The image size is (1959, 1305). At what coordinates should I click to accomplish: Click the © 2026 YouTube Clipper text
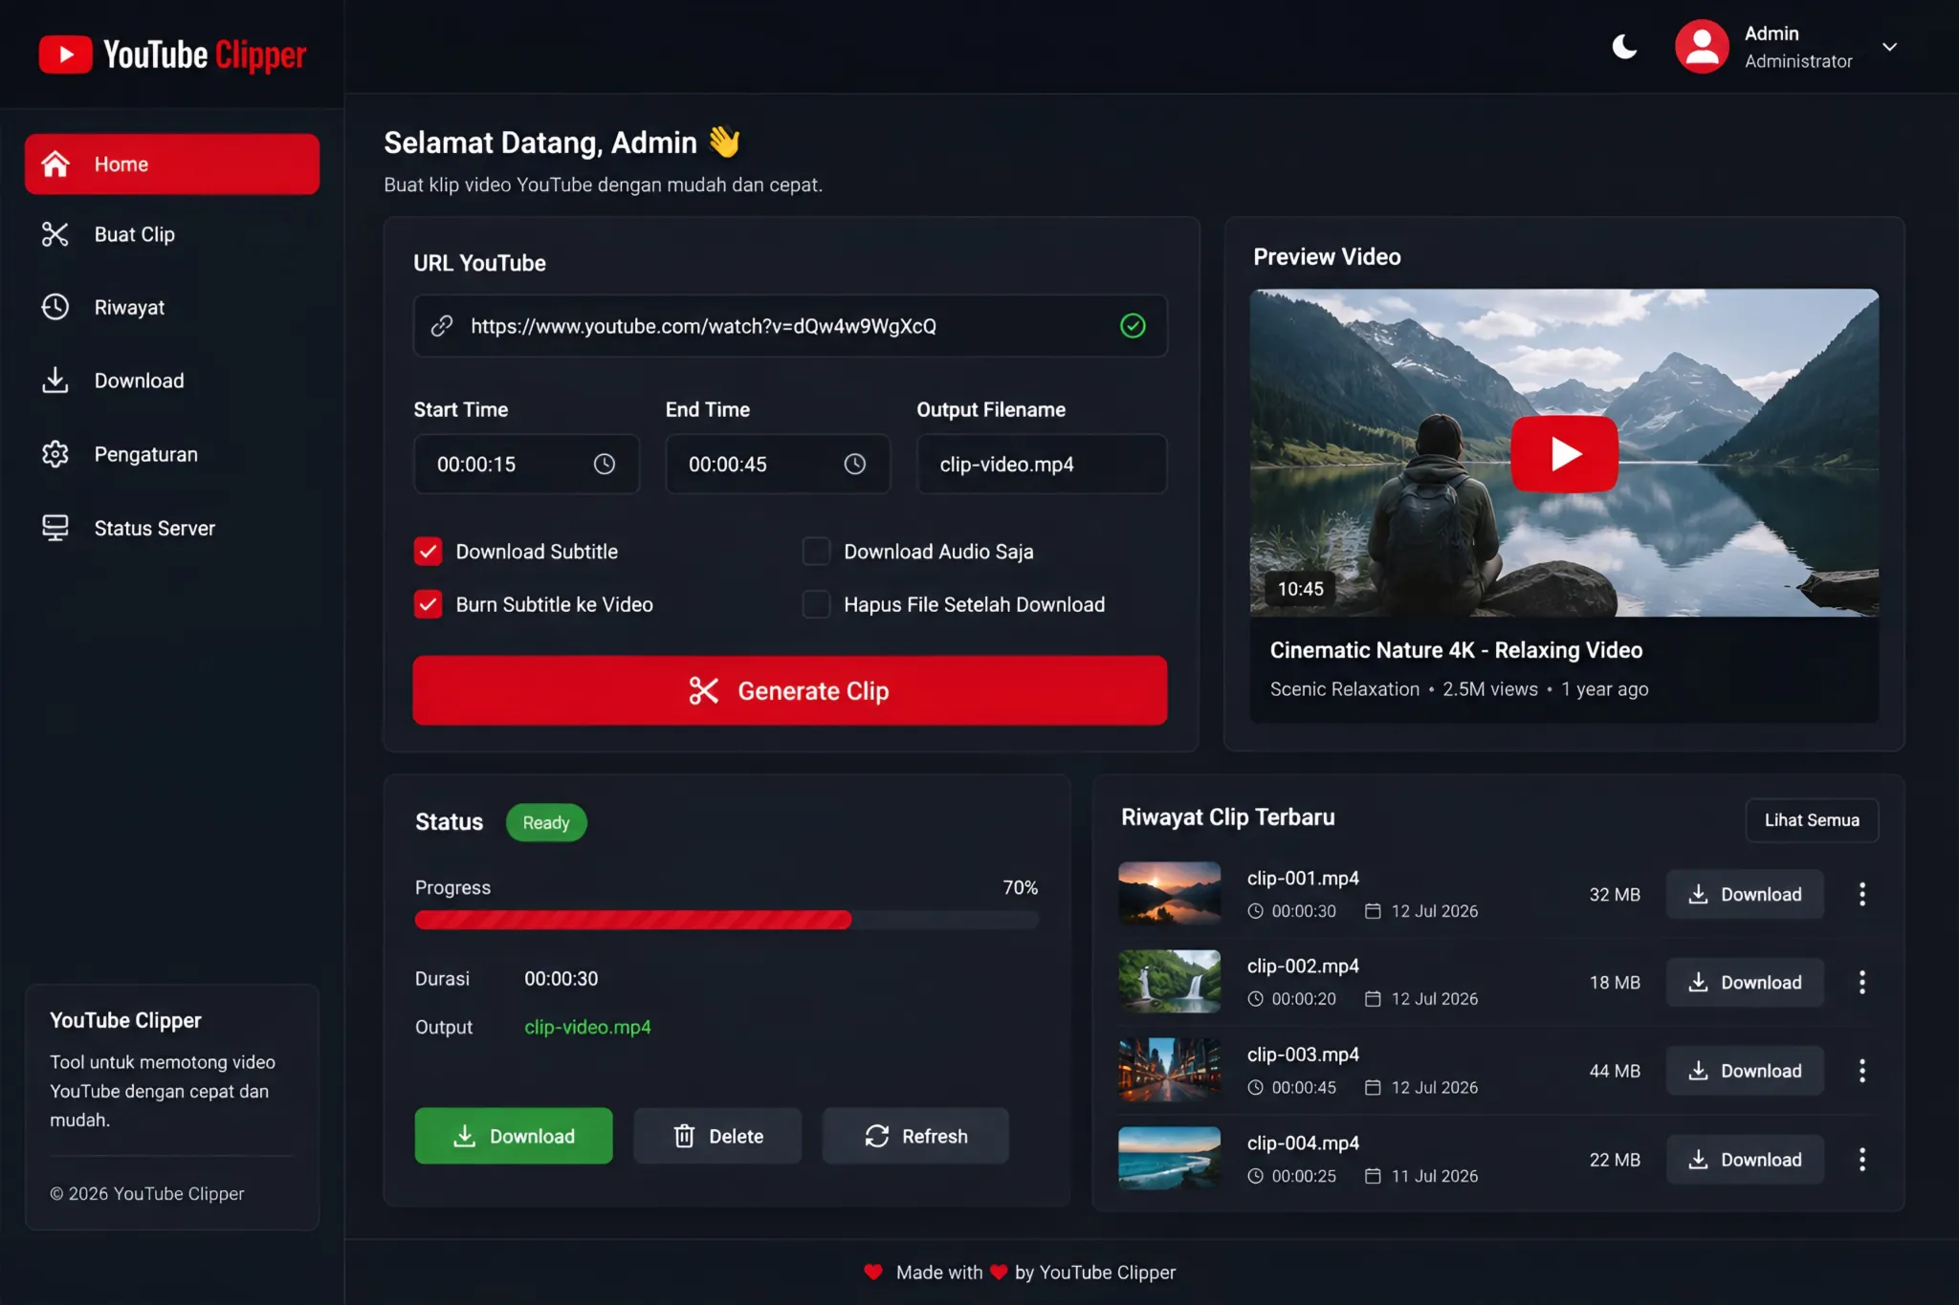pyautogui.click(x=147, y=1194)
